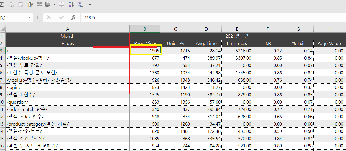Click Entrances value 5216.00
346x151 pixels.
coord(237,51)
